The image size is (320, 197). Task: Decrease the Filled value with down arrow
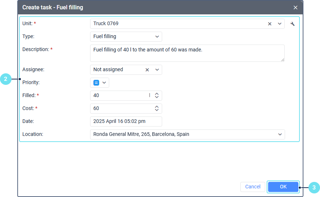pos(157,97)
